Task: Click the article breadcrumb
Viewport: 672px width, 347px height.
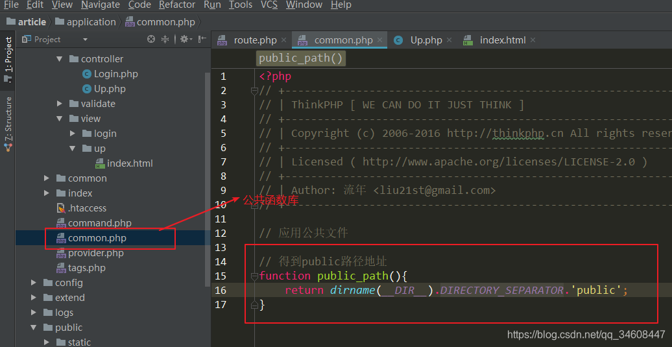Action: coord(27,22)
